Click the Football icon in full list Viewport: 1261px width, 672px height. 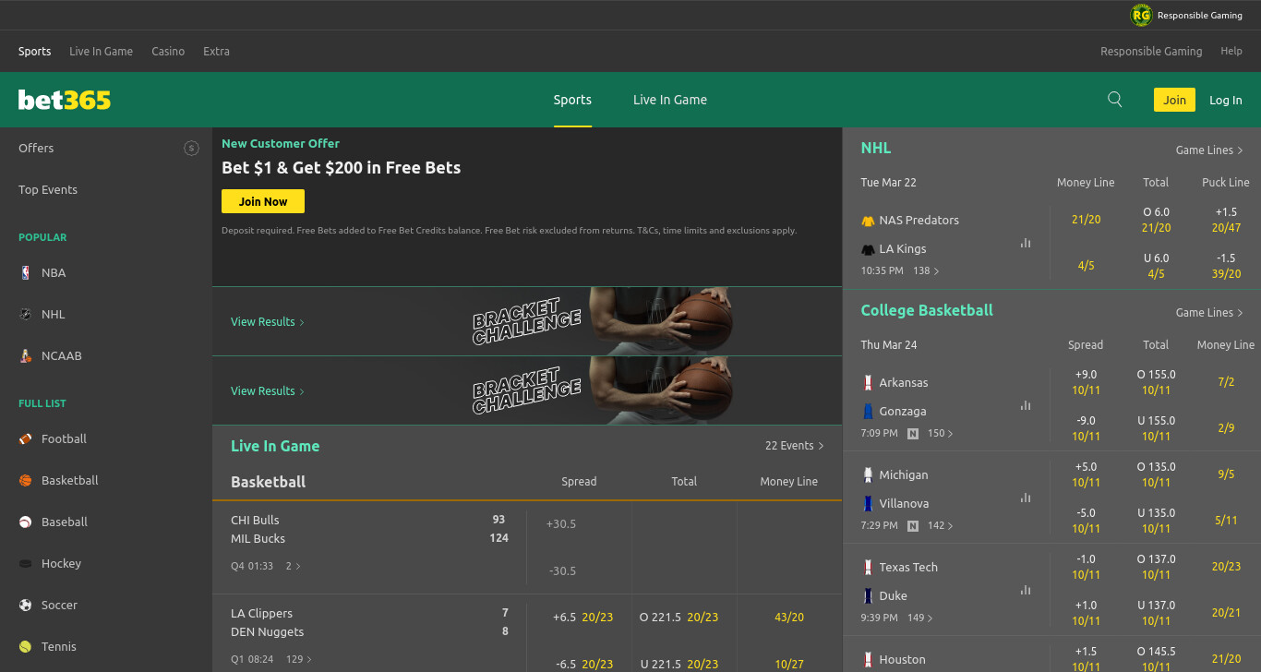25,438
